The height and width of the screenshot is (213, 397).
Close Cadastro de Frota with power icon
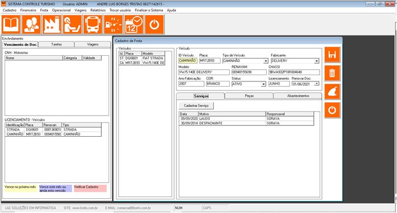[332, 110]
